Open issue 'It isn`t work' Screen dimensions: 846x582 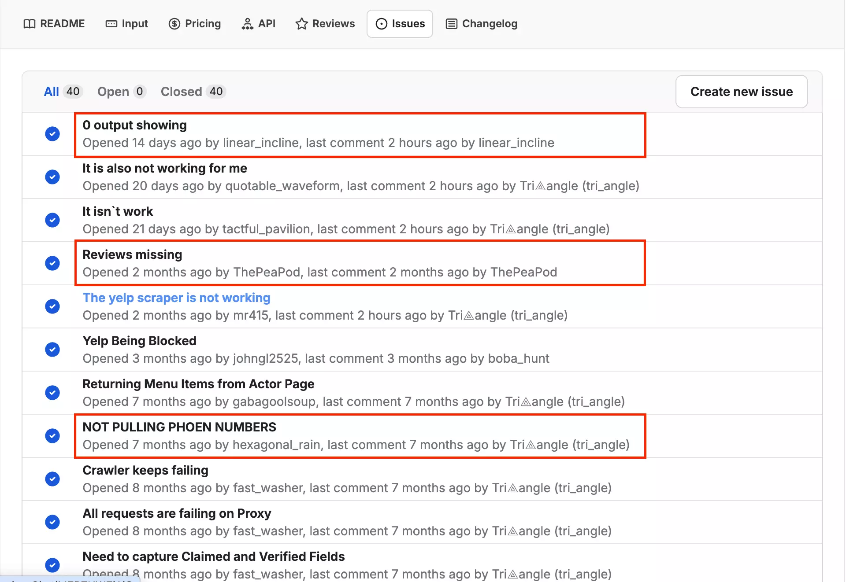tap(117, 211)
